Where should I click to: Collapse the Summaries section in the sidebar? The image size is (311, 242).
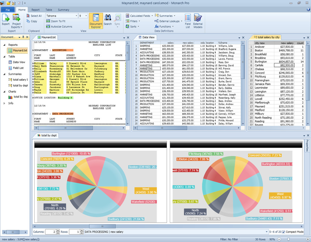point(5,74)
